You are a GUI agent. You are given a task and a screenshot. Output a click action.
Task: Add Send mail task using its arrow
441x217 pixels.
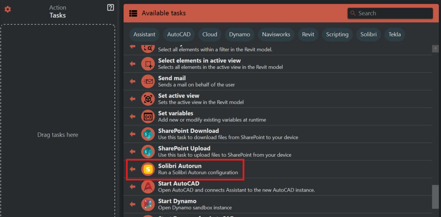(x=132, y=82)
